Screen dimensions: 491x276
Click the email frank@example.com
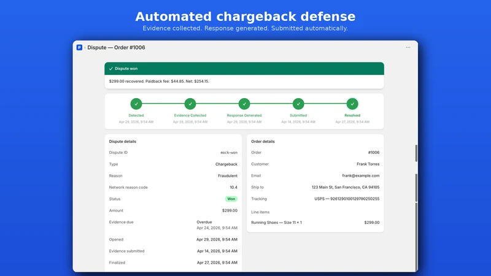click(361, 175)
